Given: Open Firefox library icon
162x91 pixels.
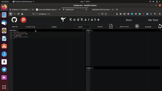Looking at the screenshot, I should pos(121,14).
